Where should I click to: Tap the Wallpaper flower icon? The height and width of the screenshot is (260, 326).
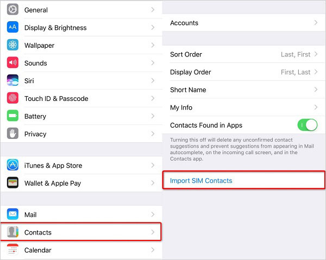click(13, 46)
